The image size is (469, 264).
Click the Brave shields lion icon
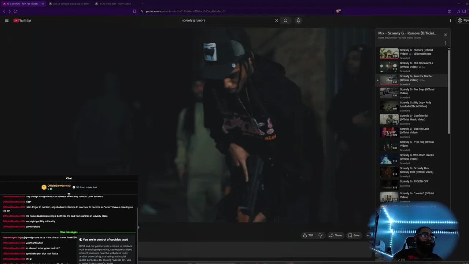pyautogui.click(x=338, y=11)
